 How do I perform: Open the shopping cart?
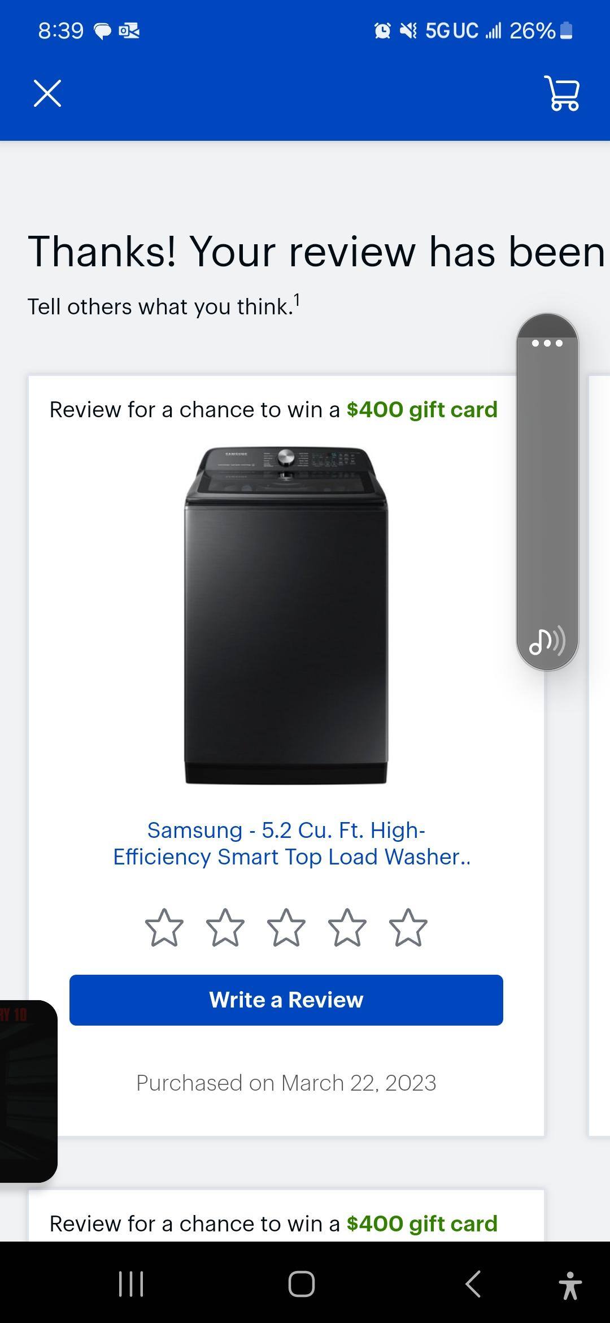562,93
